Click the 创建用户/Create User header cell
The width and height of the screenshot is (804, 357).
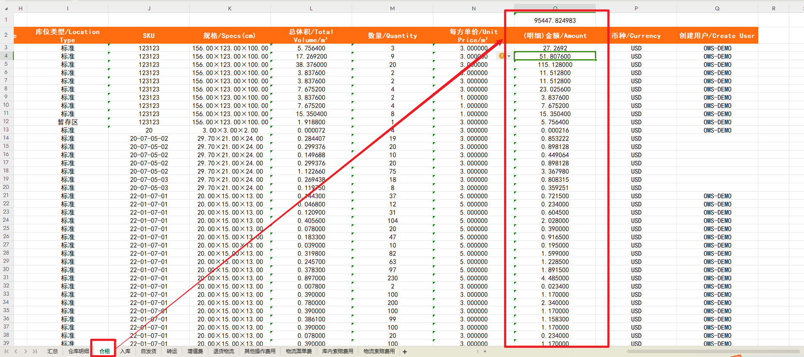click(717, 35)
